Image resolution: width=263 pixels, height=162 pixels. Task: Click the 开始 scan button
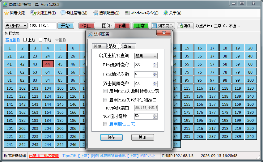66,26
